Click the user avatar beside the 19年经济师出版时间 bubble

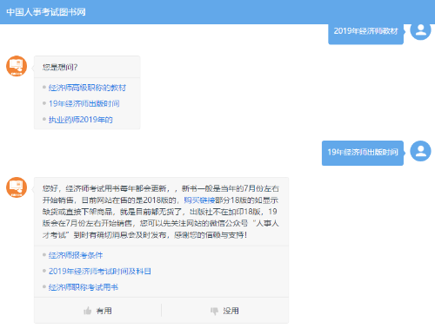(x=420, y=151)
